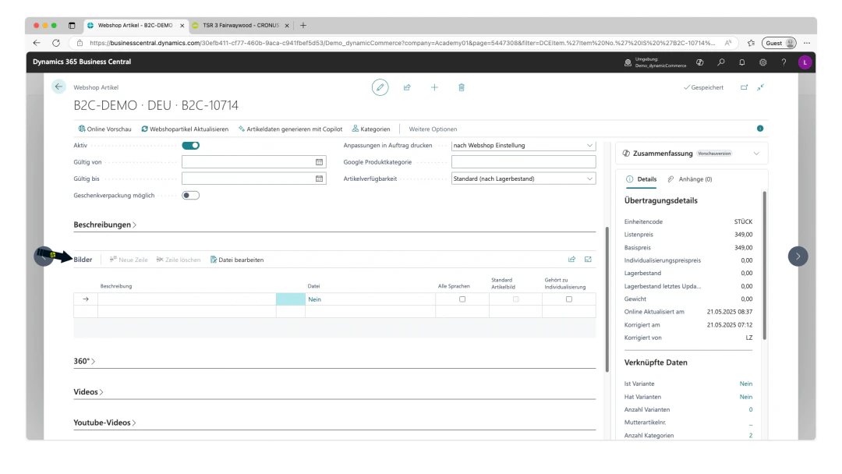Toggle Geschenkverpackung möglich switch
Viewport: 842px width, 474px height.
point(191,196)
